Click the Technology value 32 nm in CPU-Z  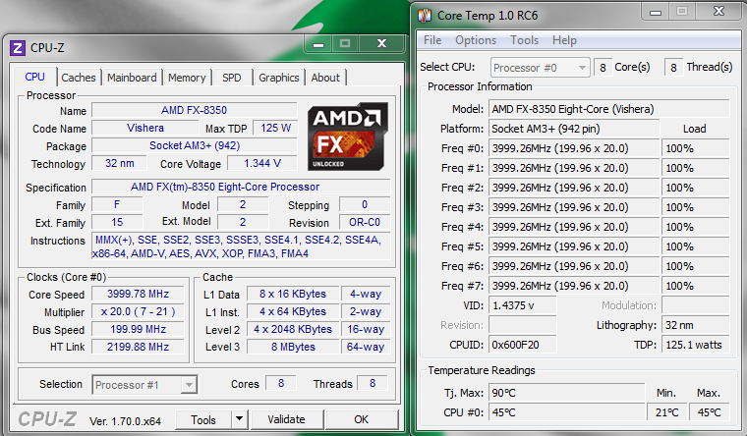pyautogui.click(x=119, y=163)
